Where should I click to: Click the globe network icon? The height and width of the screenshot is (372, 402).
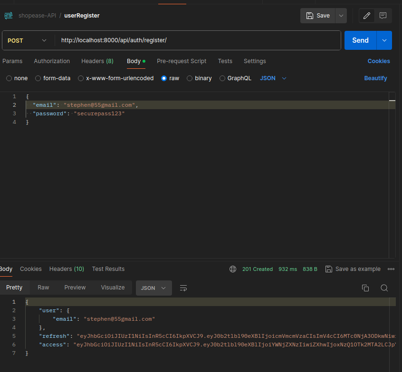click(233, 269)
